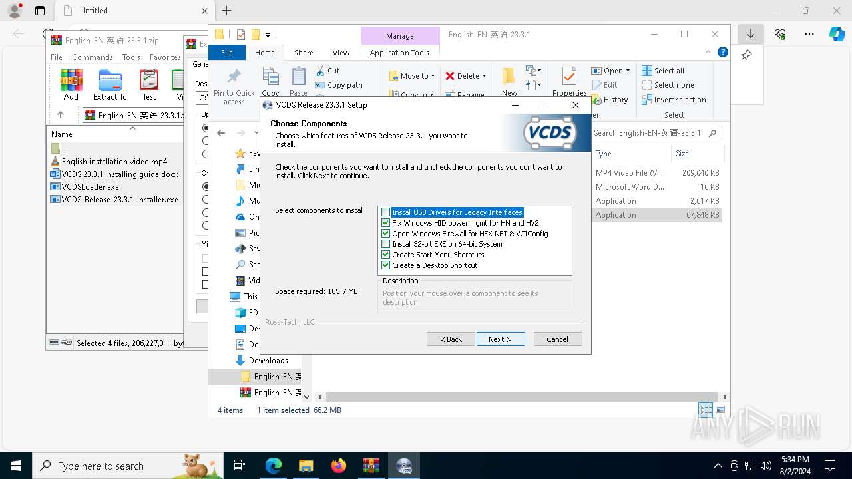Click Copy icon in Explorer ribbon
This screenshot has height=479, width=852.
(x=270, y=82)
